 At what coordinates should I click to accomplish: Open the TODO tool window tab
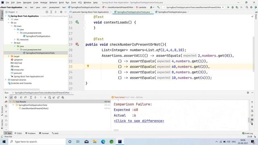pyautogui.click(x=18, y=133)
